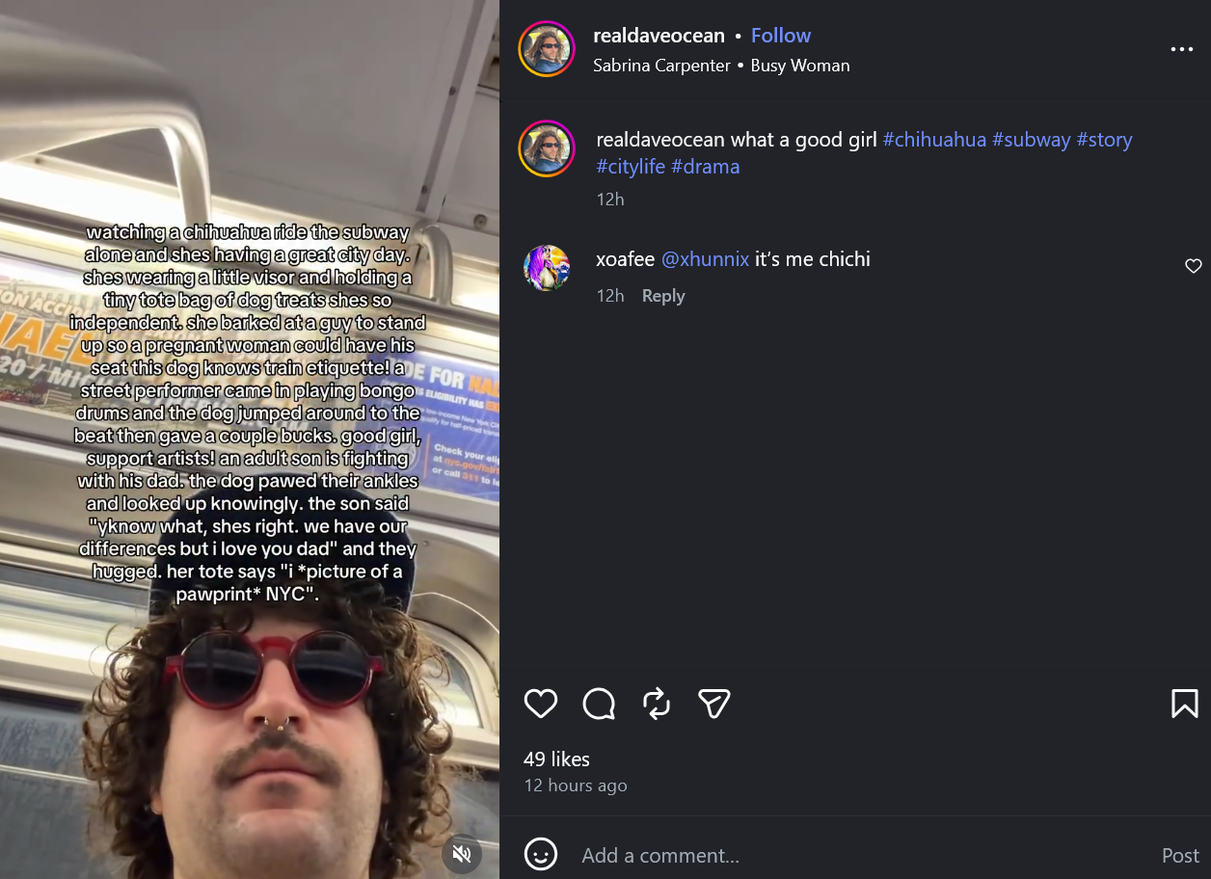This screenshot has height=879, width=1211.
Task: Open the three-dot more options menu
Action: 1181,49
